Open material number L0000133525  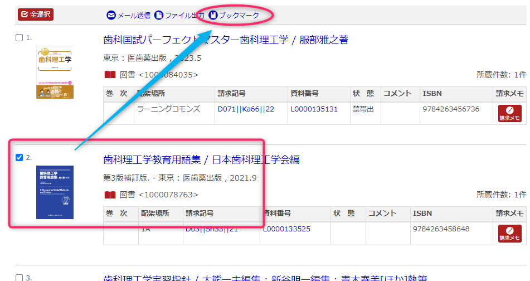pyautogui.click(x=286, y=229)
